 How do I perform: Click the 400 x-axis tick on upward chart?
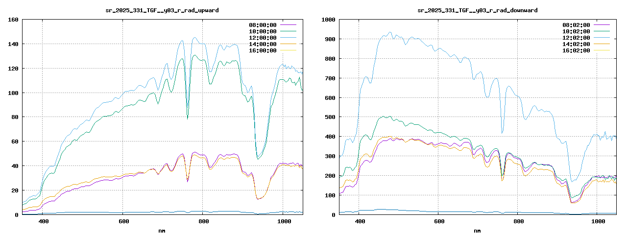point(43,221)
